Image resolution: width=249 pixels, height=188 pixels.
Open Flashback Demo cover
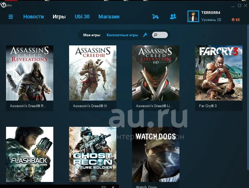click(30, 154)
